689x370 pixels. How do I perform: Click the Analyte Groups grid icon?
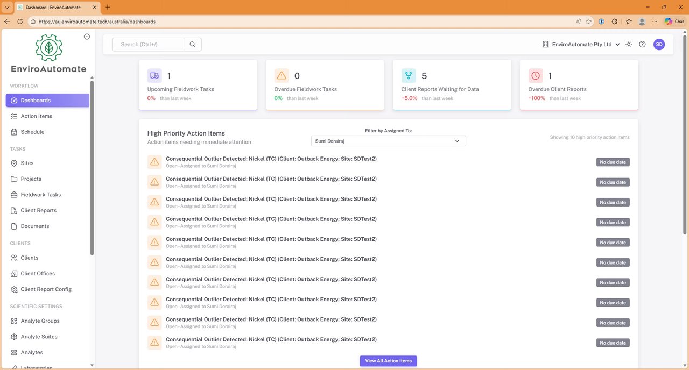(14, 321)
